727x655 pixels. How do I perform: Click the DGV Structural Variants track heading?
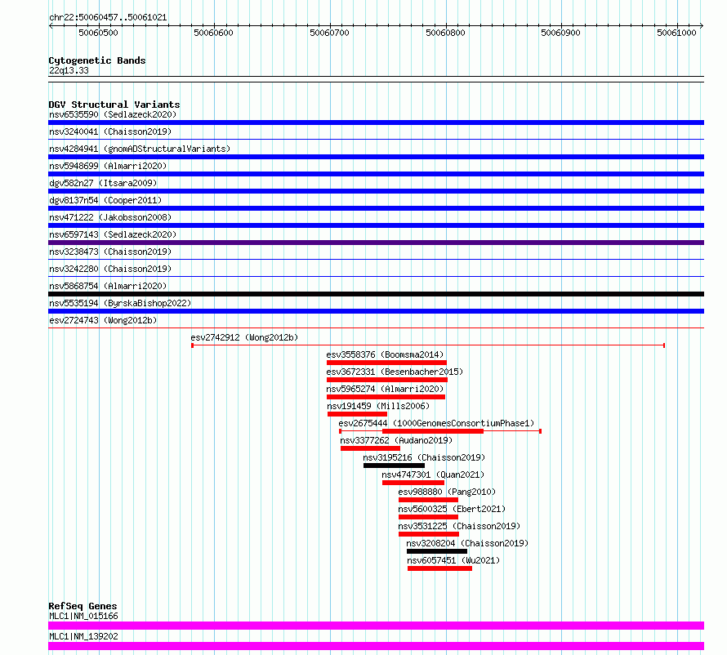tap(114, 105)
